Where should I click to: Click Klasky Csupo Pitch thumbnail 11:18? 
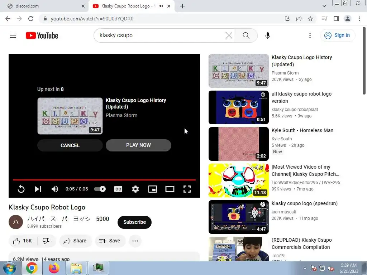(x=238, y=180)
